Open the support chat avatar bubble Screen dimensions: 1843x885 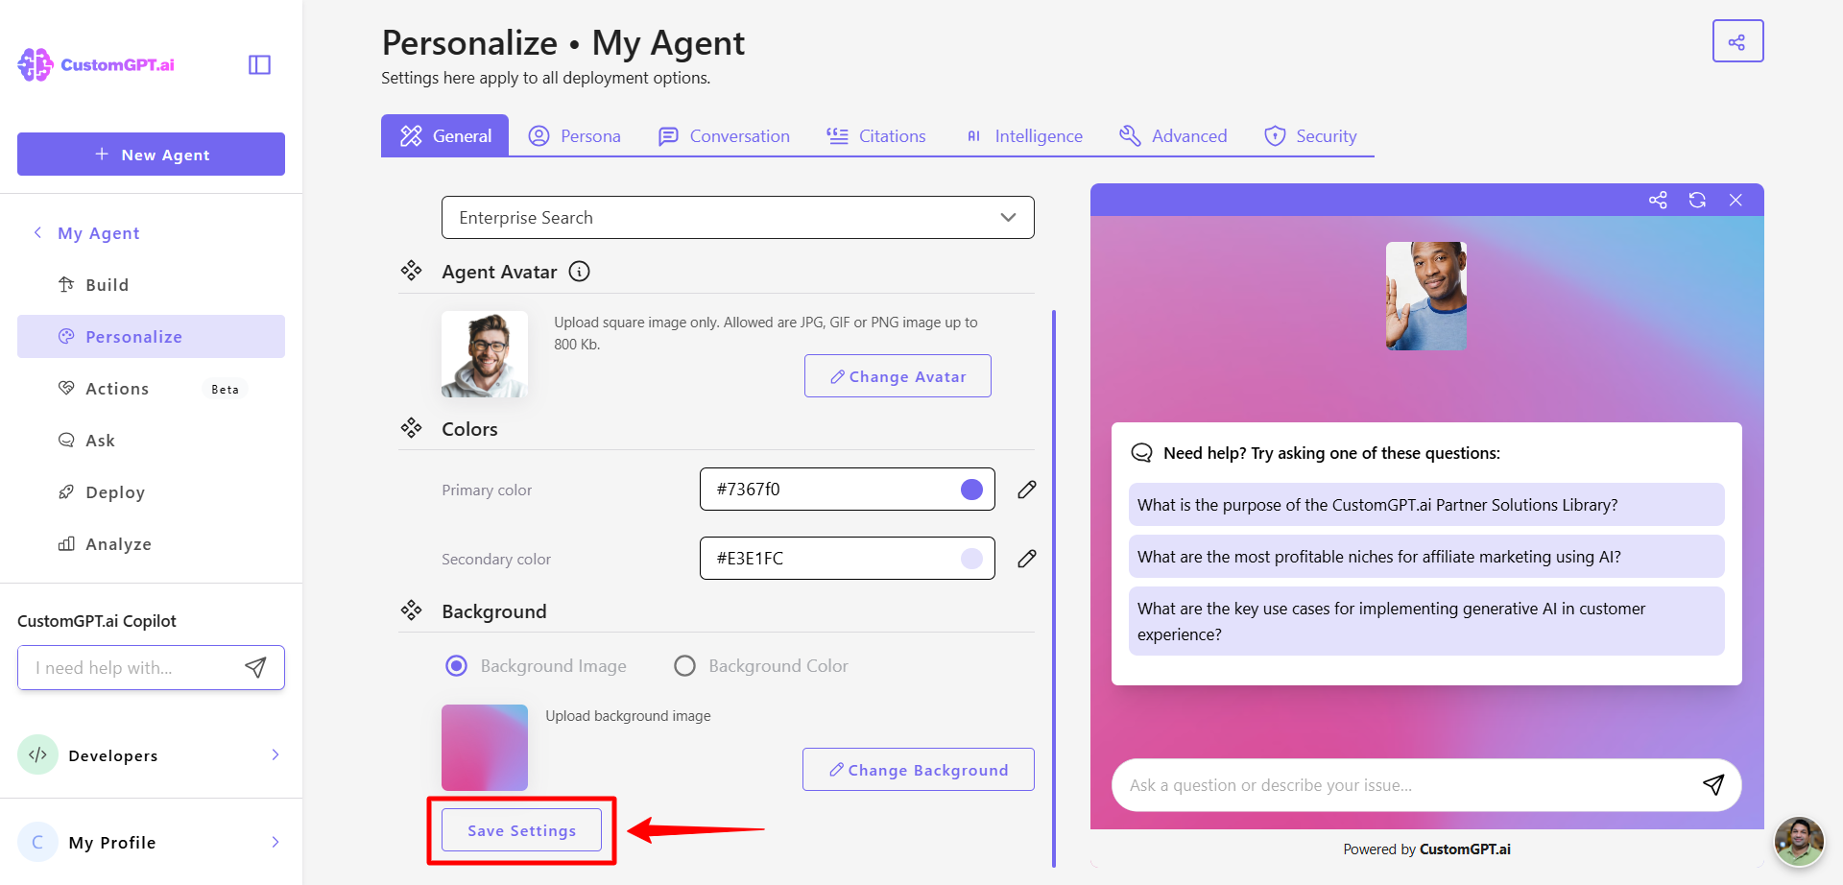(x=1799, y=842)
